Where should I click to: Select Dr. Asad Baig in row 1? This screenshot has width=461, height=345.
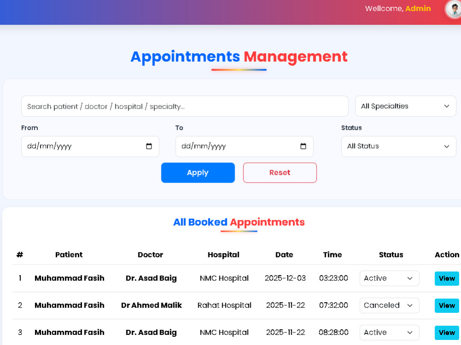151,278
